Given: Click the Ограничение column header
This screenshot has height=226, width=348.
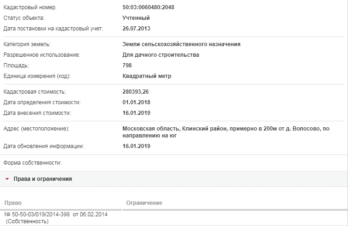Looking at the screenshot, I should tap(144, 203).
